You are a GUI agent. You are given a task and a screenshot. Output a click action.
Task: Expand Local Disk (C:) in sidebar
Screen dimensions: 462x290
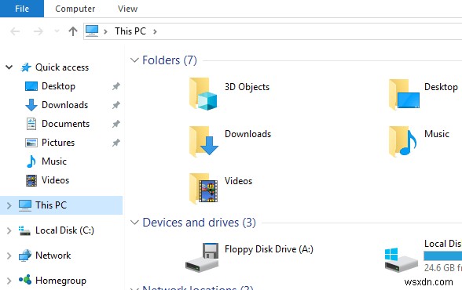(x=9, y=230)
